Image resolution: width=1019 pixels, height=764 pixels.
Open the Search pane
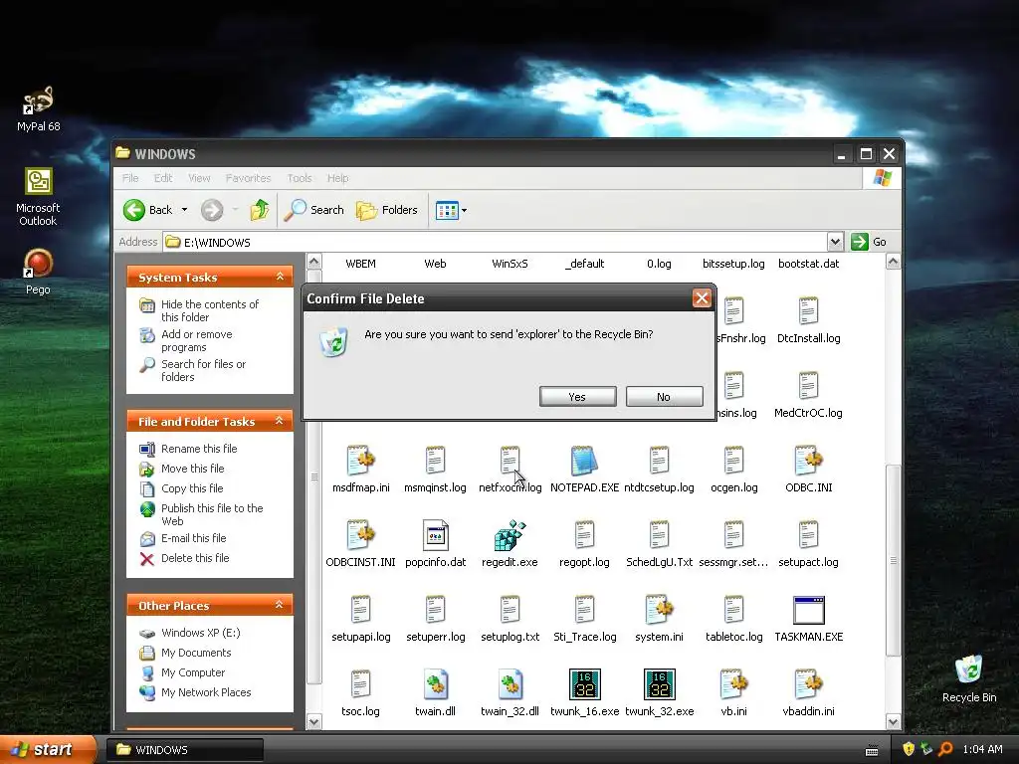(x=313, y=210)
